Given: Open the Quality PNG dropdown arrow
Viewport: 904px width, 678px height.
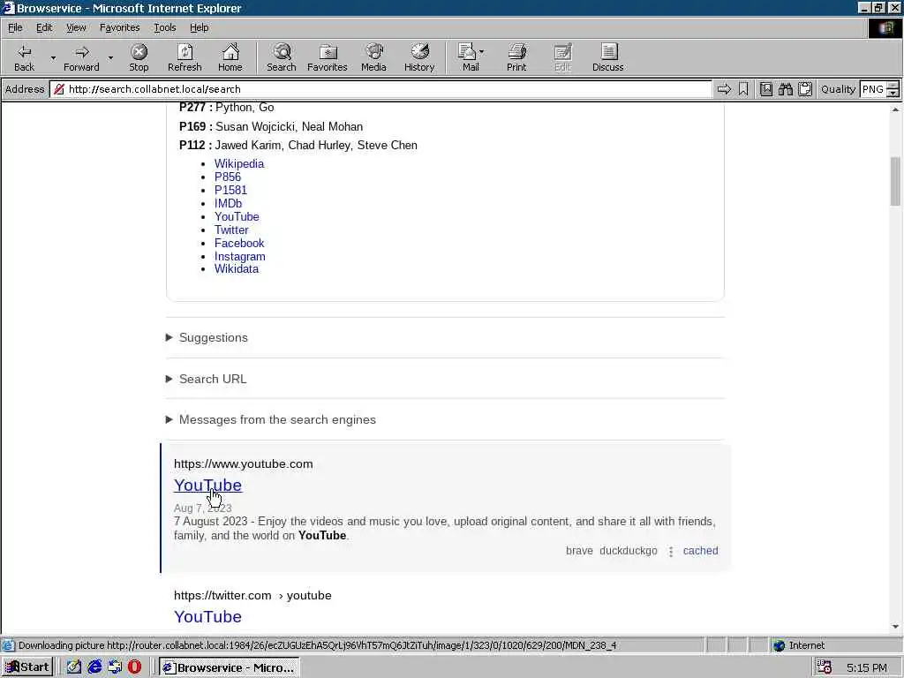Looking at the screenshot, I should tap(893, 93).
